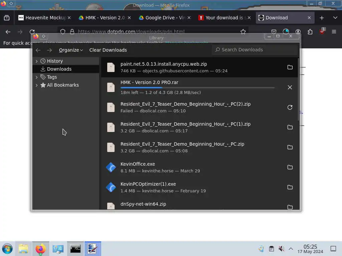The image size is (342, 256).
Task: Retry failed Resident Evil PC(2).zip download
Action: (290, 107)
